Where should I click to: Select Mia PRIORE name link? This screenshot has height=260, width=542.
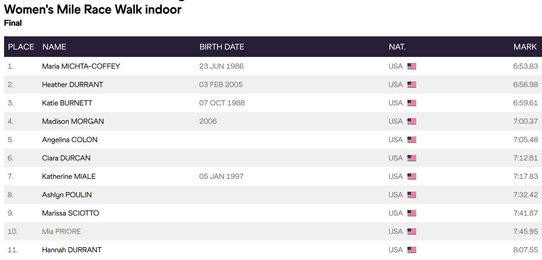click(61, 231)
